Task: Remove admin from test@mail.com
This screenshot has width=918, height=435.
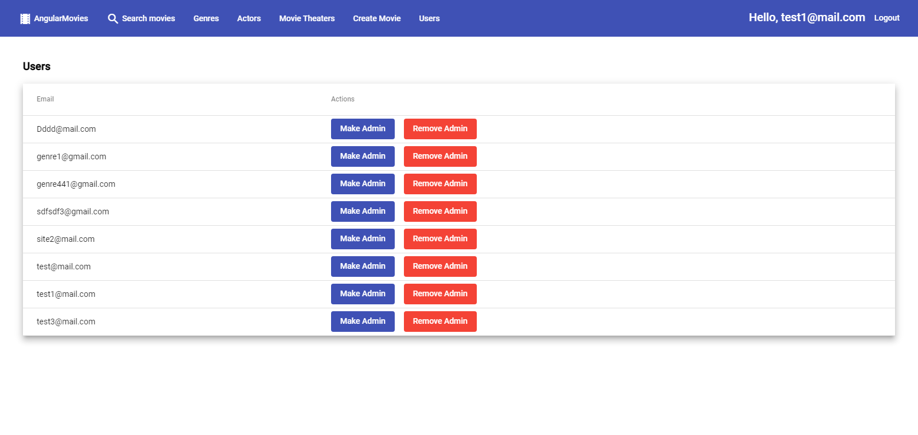Action: pyautogui.click(x=440, y=267)
